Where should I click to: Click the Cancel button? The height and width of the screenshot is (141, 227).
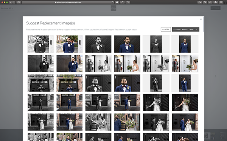tap(166, 29)
